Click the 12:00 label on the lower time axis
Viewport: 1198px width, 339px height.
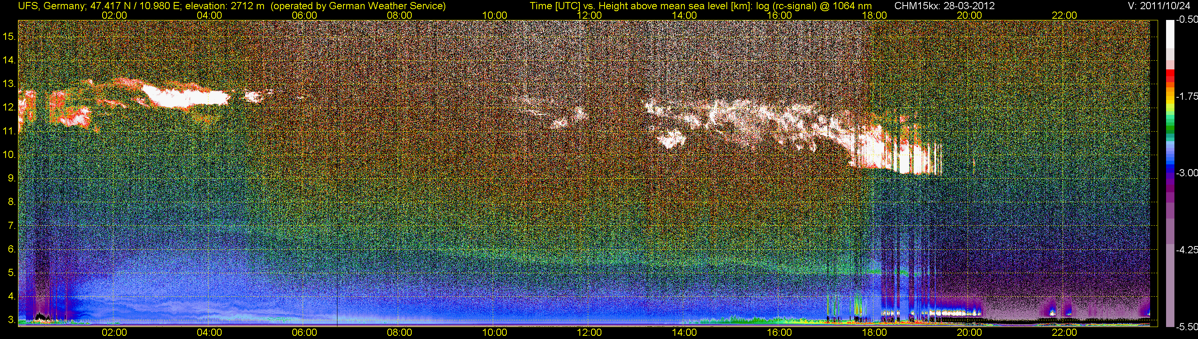(x=589, y=333)
